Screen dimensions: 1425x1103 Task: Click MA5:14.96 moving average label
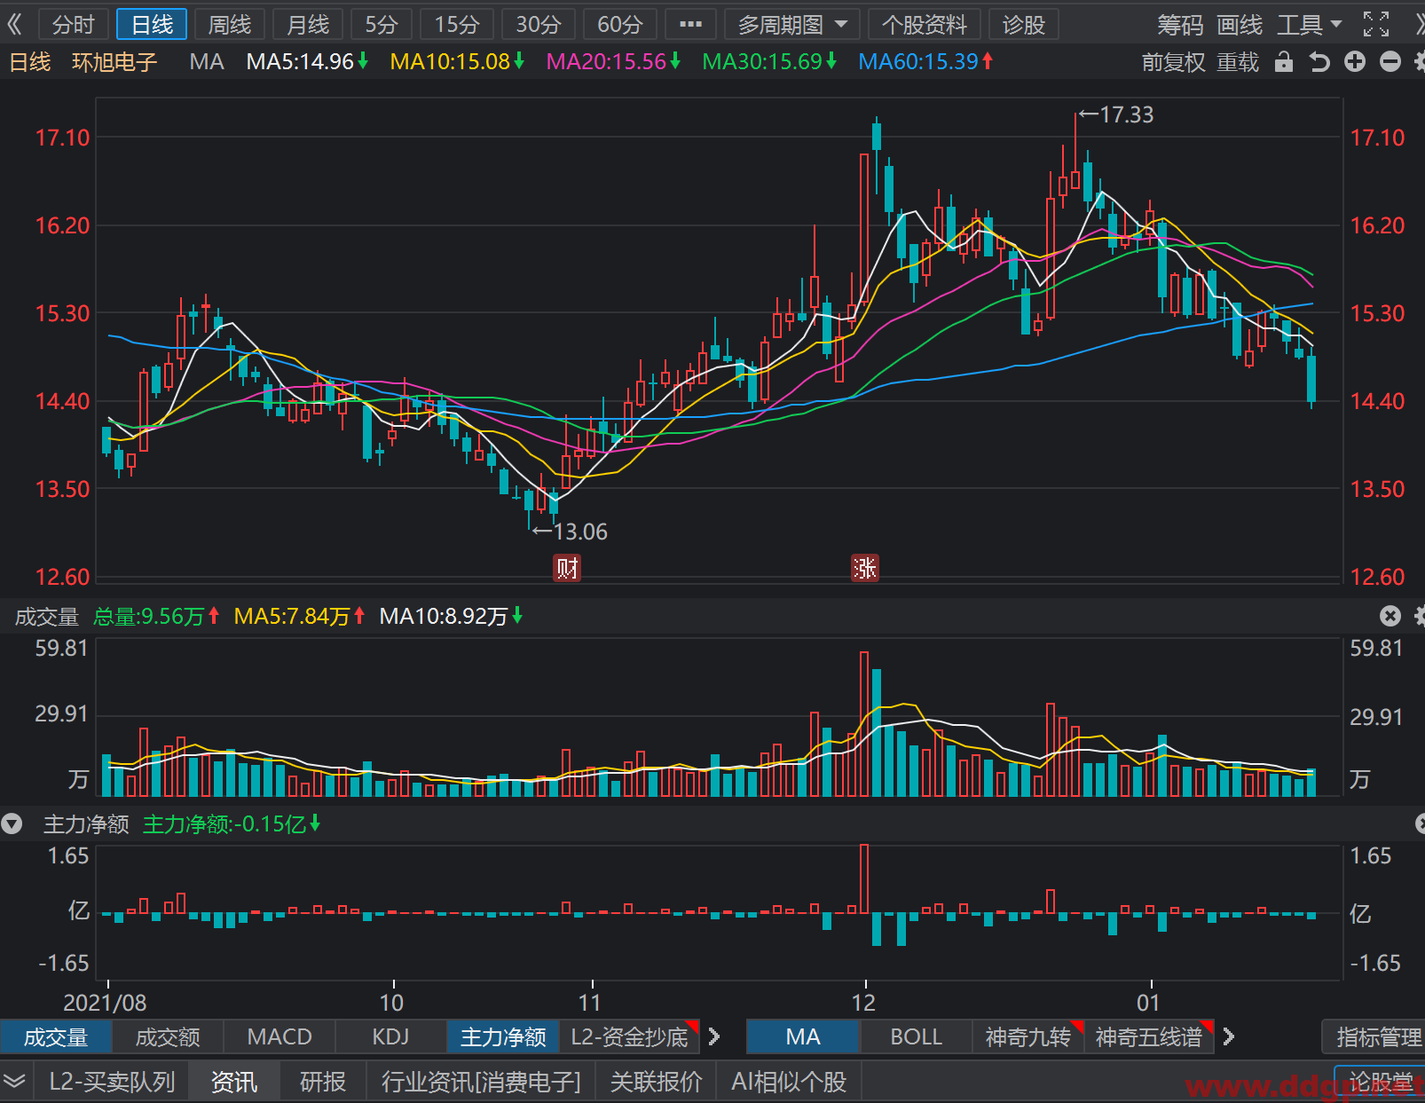[x=307, y=62]
